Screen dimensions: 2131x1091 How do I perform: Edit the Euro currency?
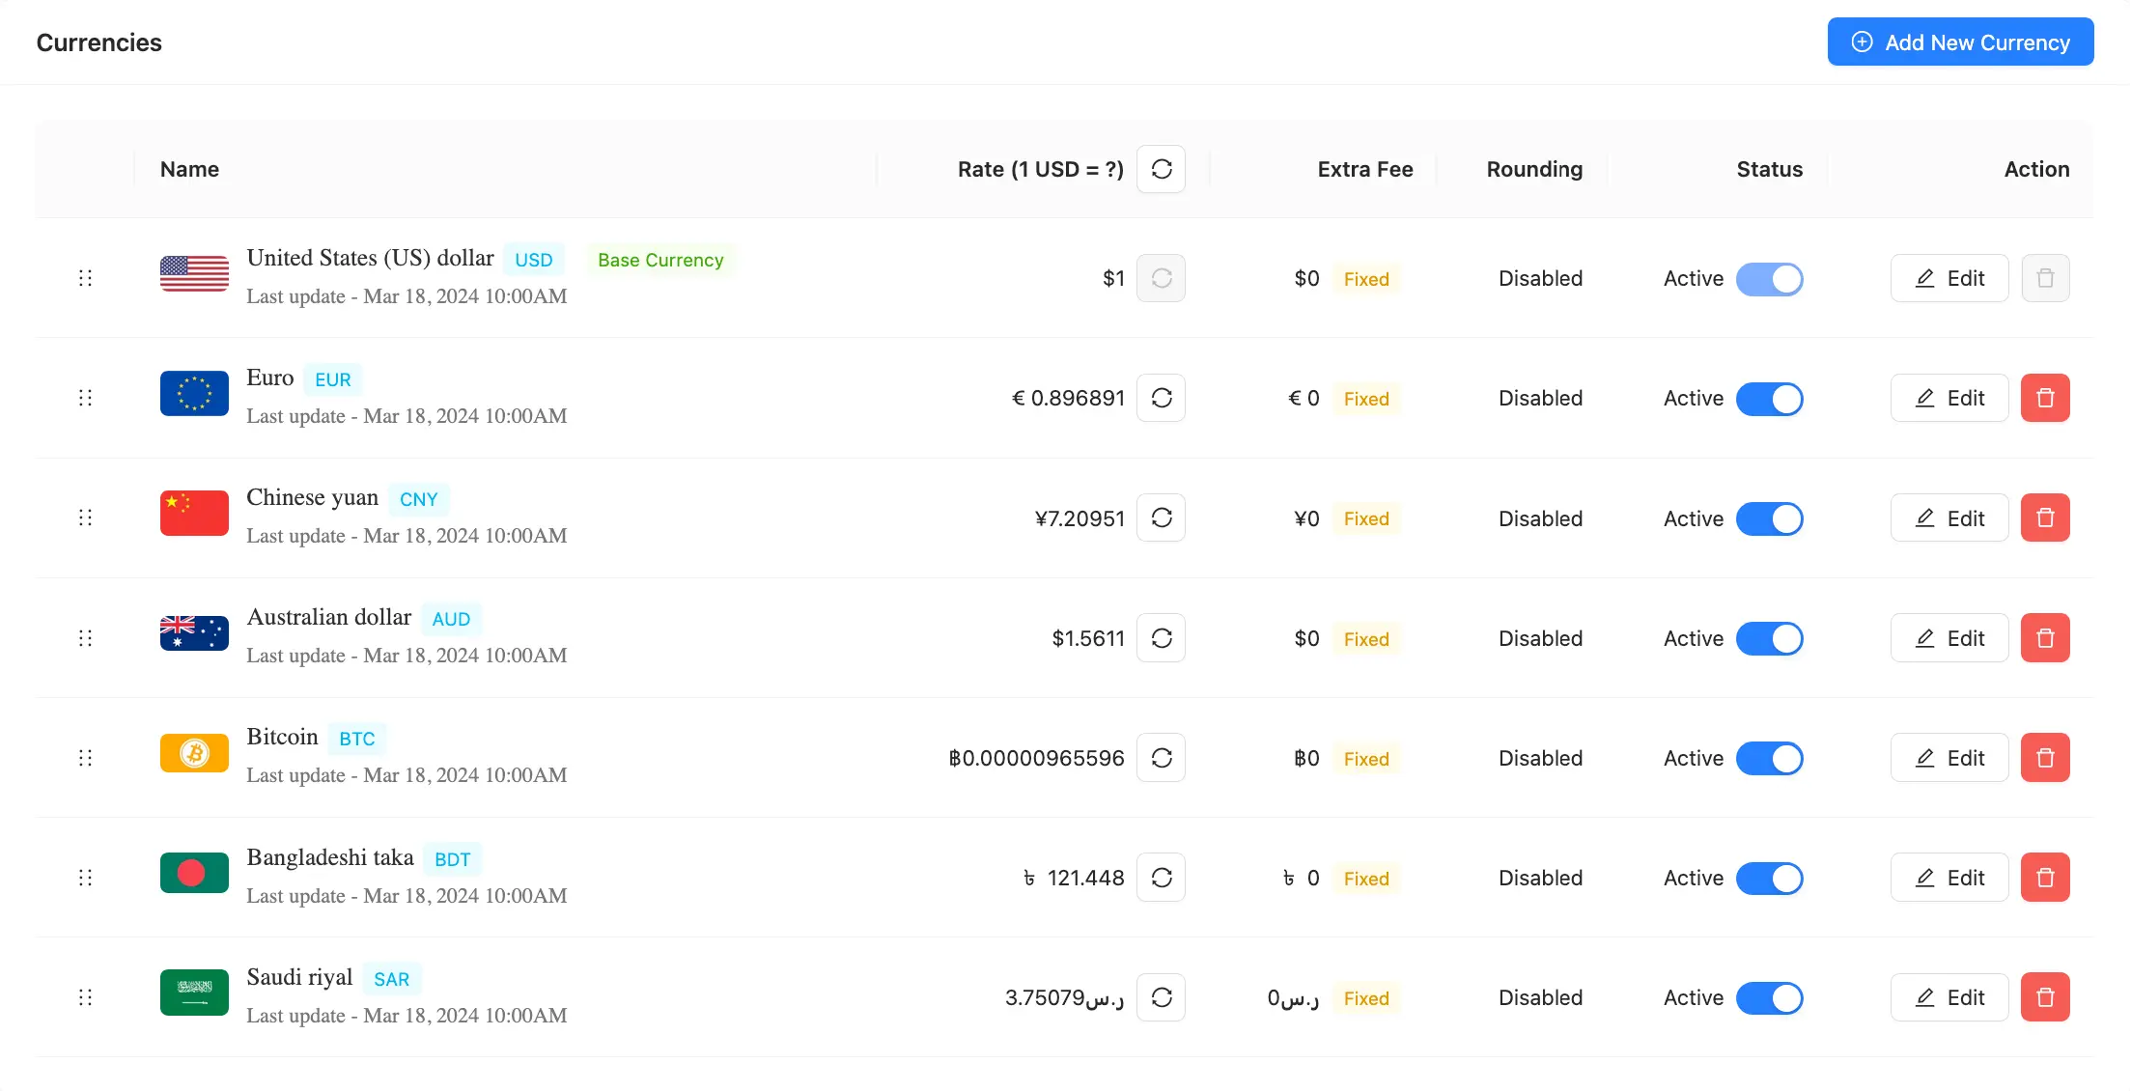[1949, 398]
